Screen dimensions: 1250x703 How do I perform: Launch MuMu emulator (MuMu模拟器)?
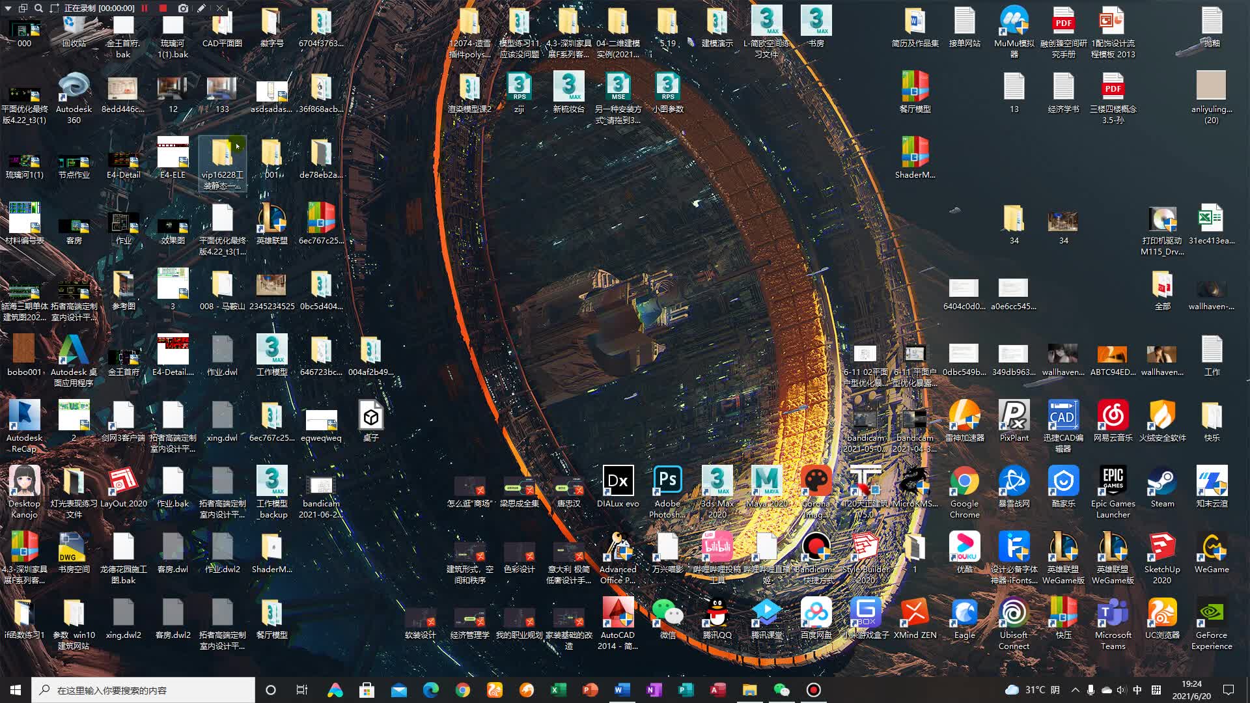1014,31
